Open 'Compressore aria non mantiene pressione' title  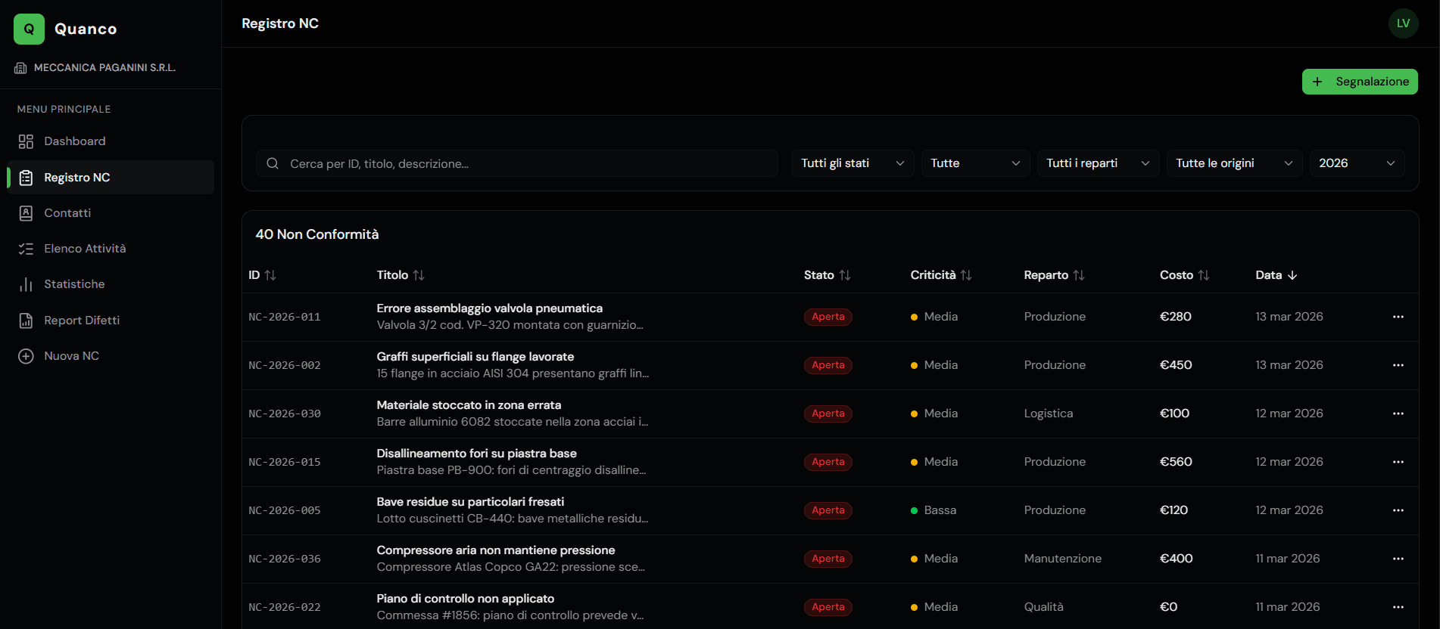(x=496, y=550)
